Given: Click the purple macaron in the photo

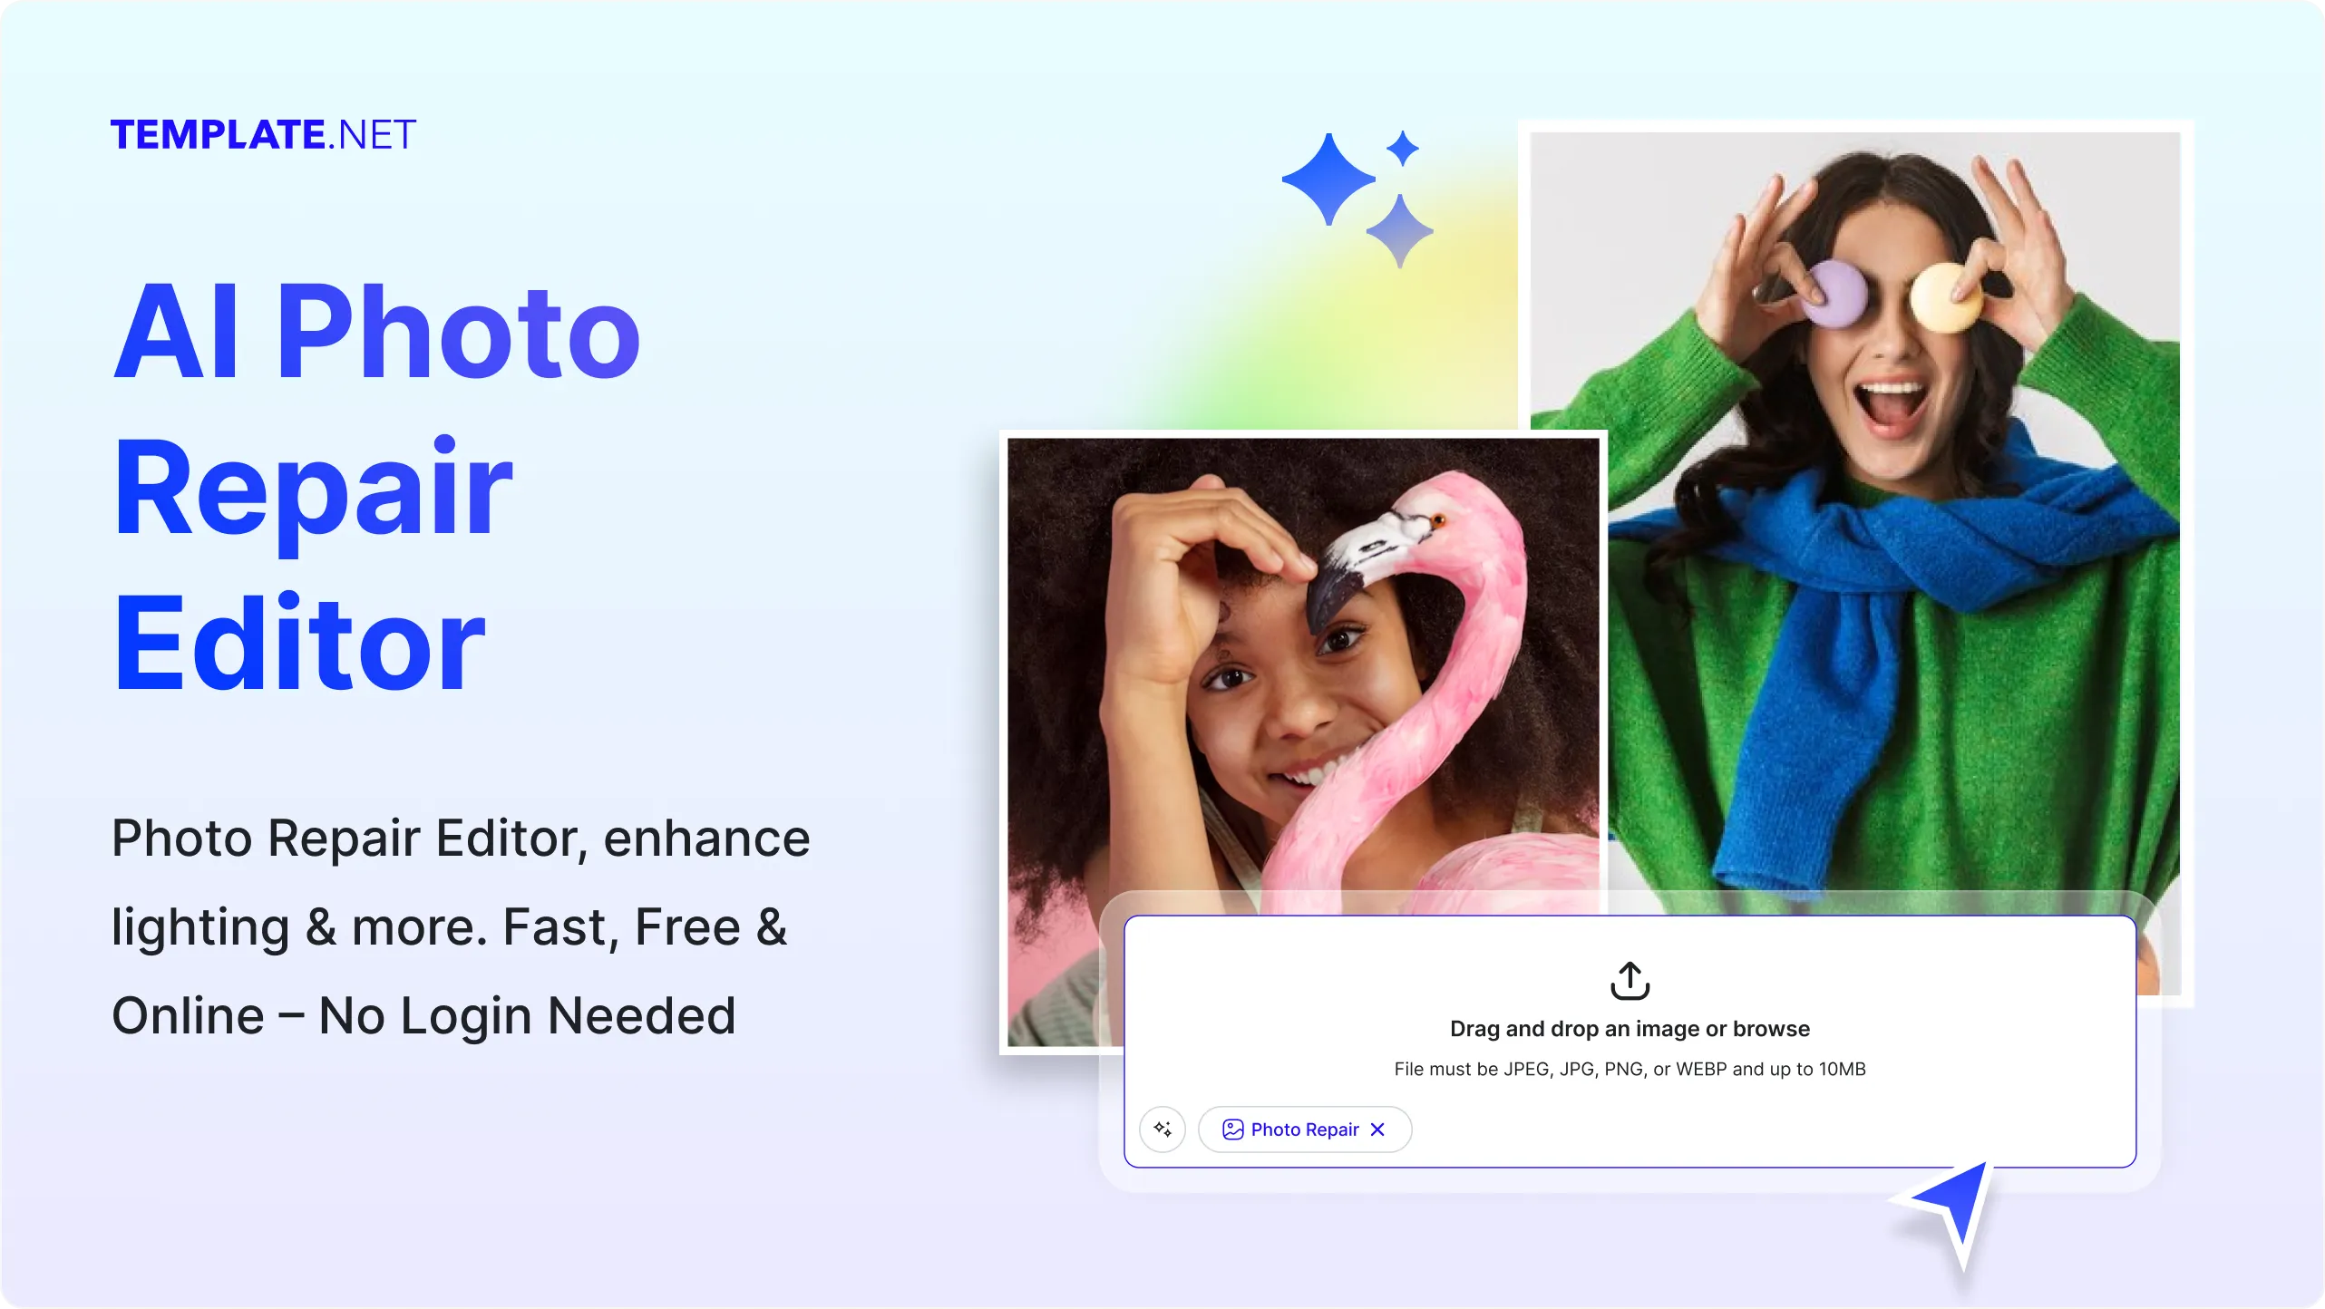Looking at the screenshot, I should 1834,293.
